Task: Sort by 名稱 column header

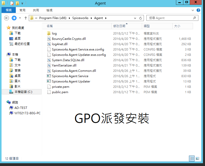Action: (x=77, y=26)
